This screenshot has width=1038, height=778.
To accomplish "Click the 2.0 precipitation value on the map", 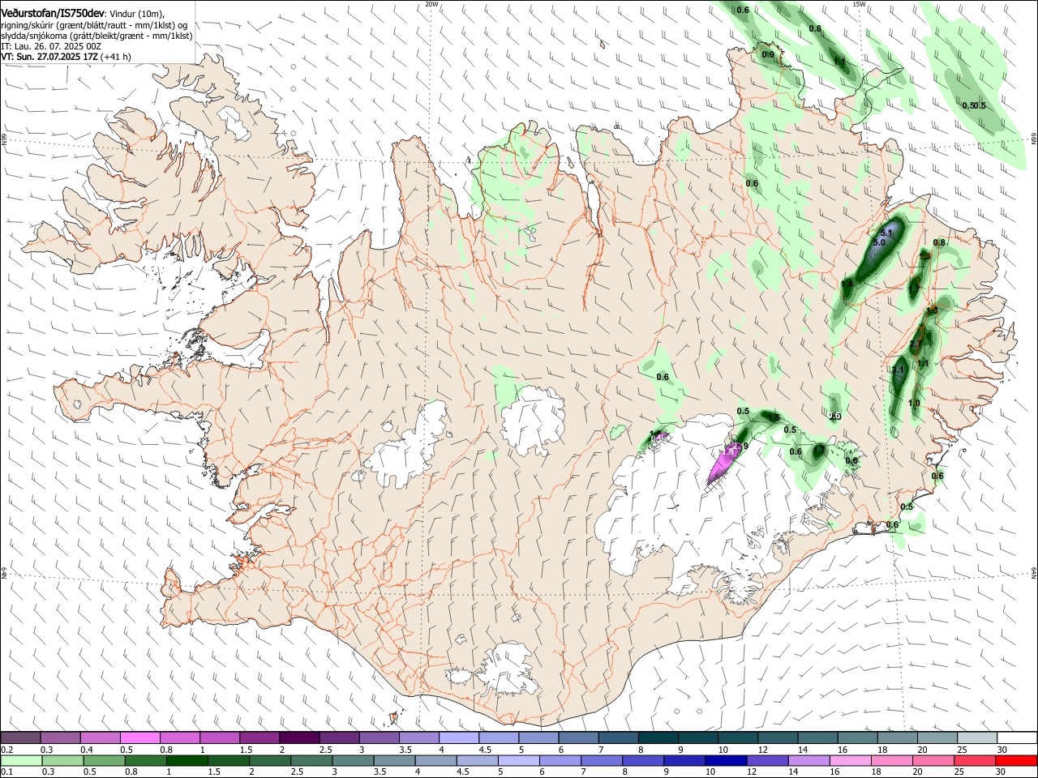I will (834, 417).
